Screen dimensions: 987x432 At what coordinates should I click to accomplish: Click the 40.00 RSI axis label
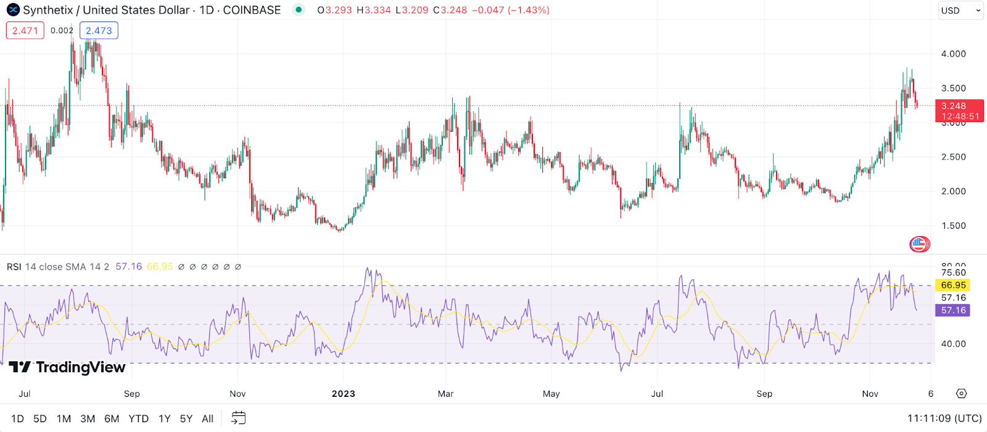953,344
